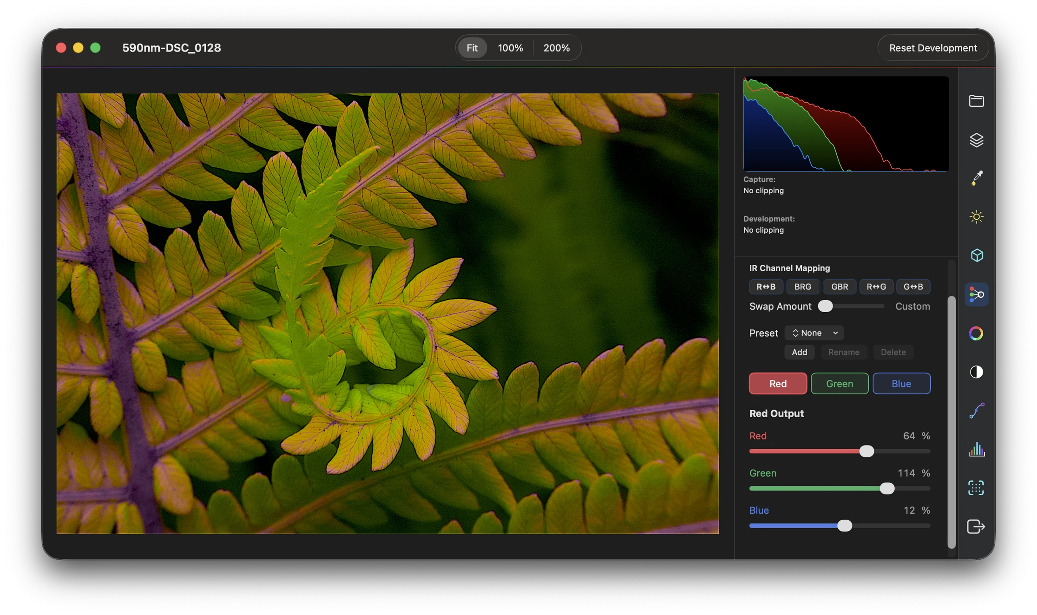Click the panel vertical scrollbar

click(x=951, y=422)
